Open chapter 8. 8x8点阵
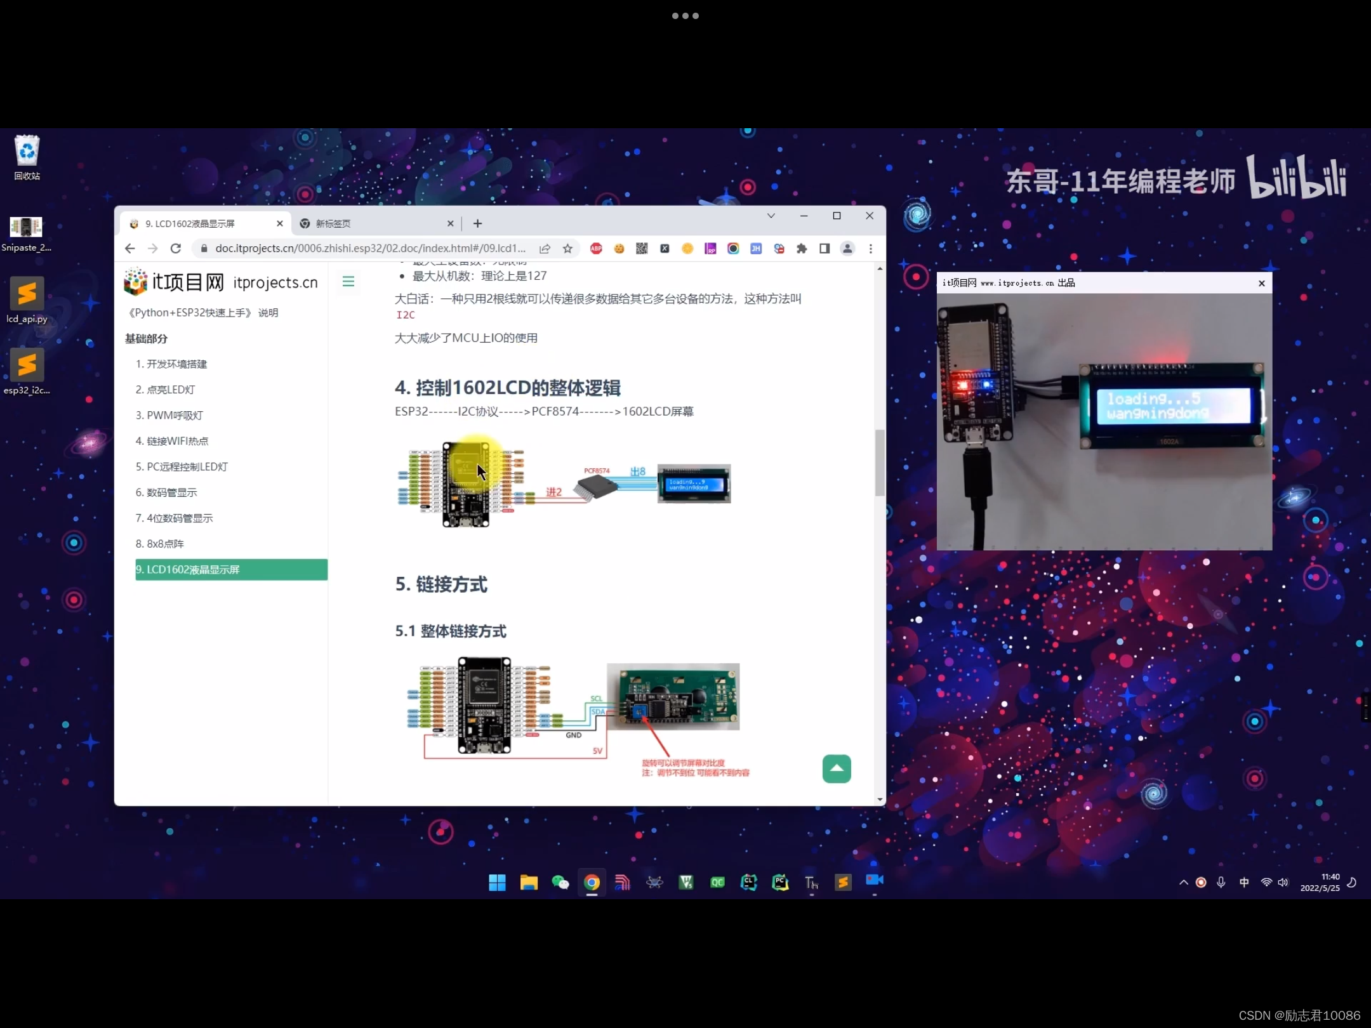The width and height of the screenshot is (1371, 1028). (x=159, y=544)
